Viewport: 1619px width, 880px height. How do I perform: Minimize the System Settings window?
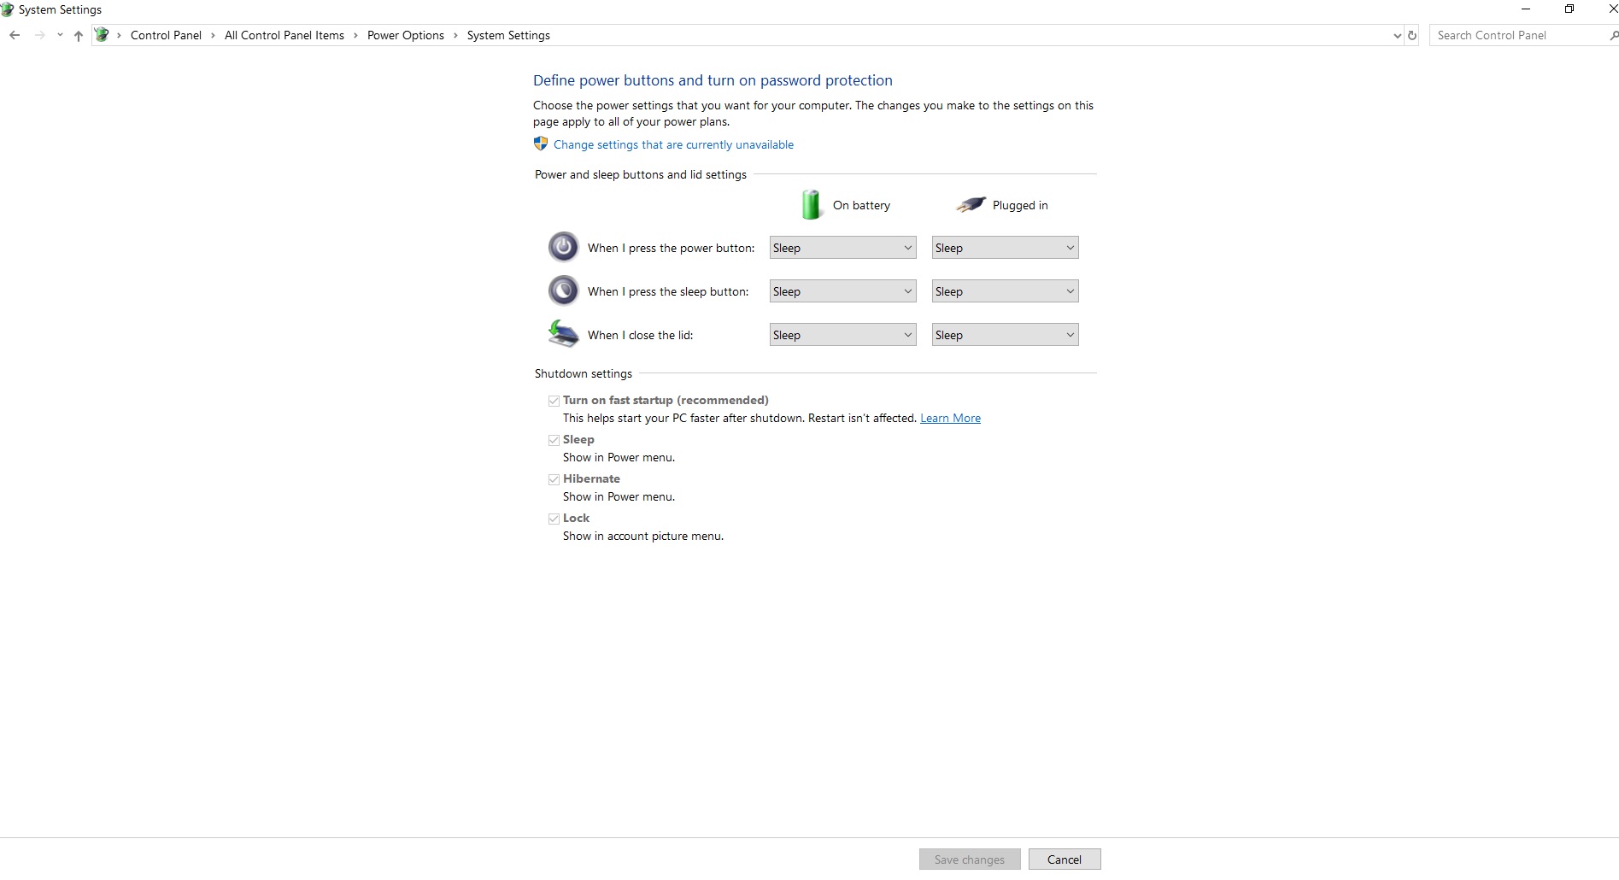(x=1526, y=9)
